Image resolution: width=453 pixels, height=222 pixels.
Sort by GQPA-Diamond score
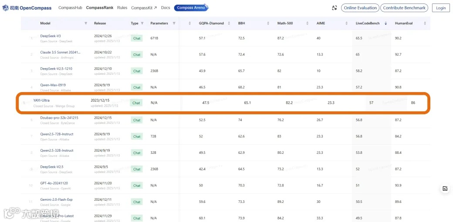click(229, 23)
